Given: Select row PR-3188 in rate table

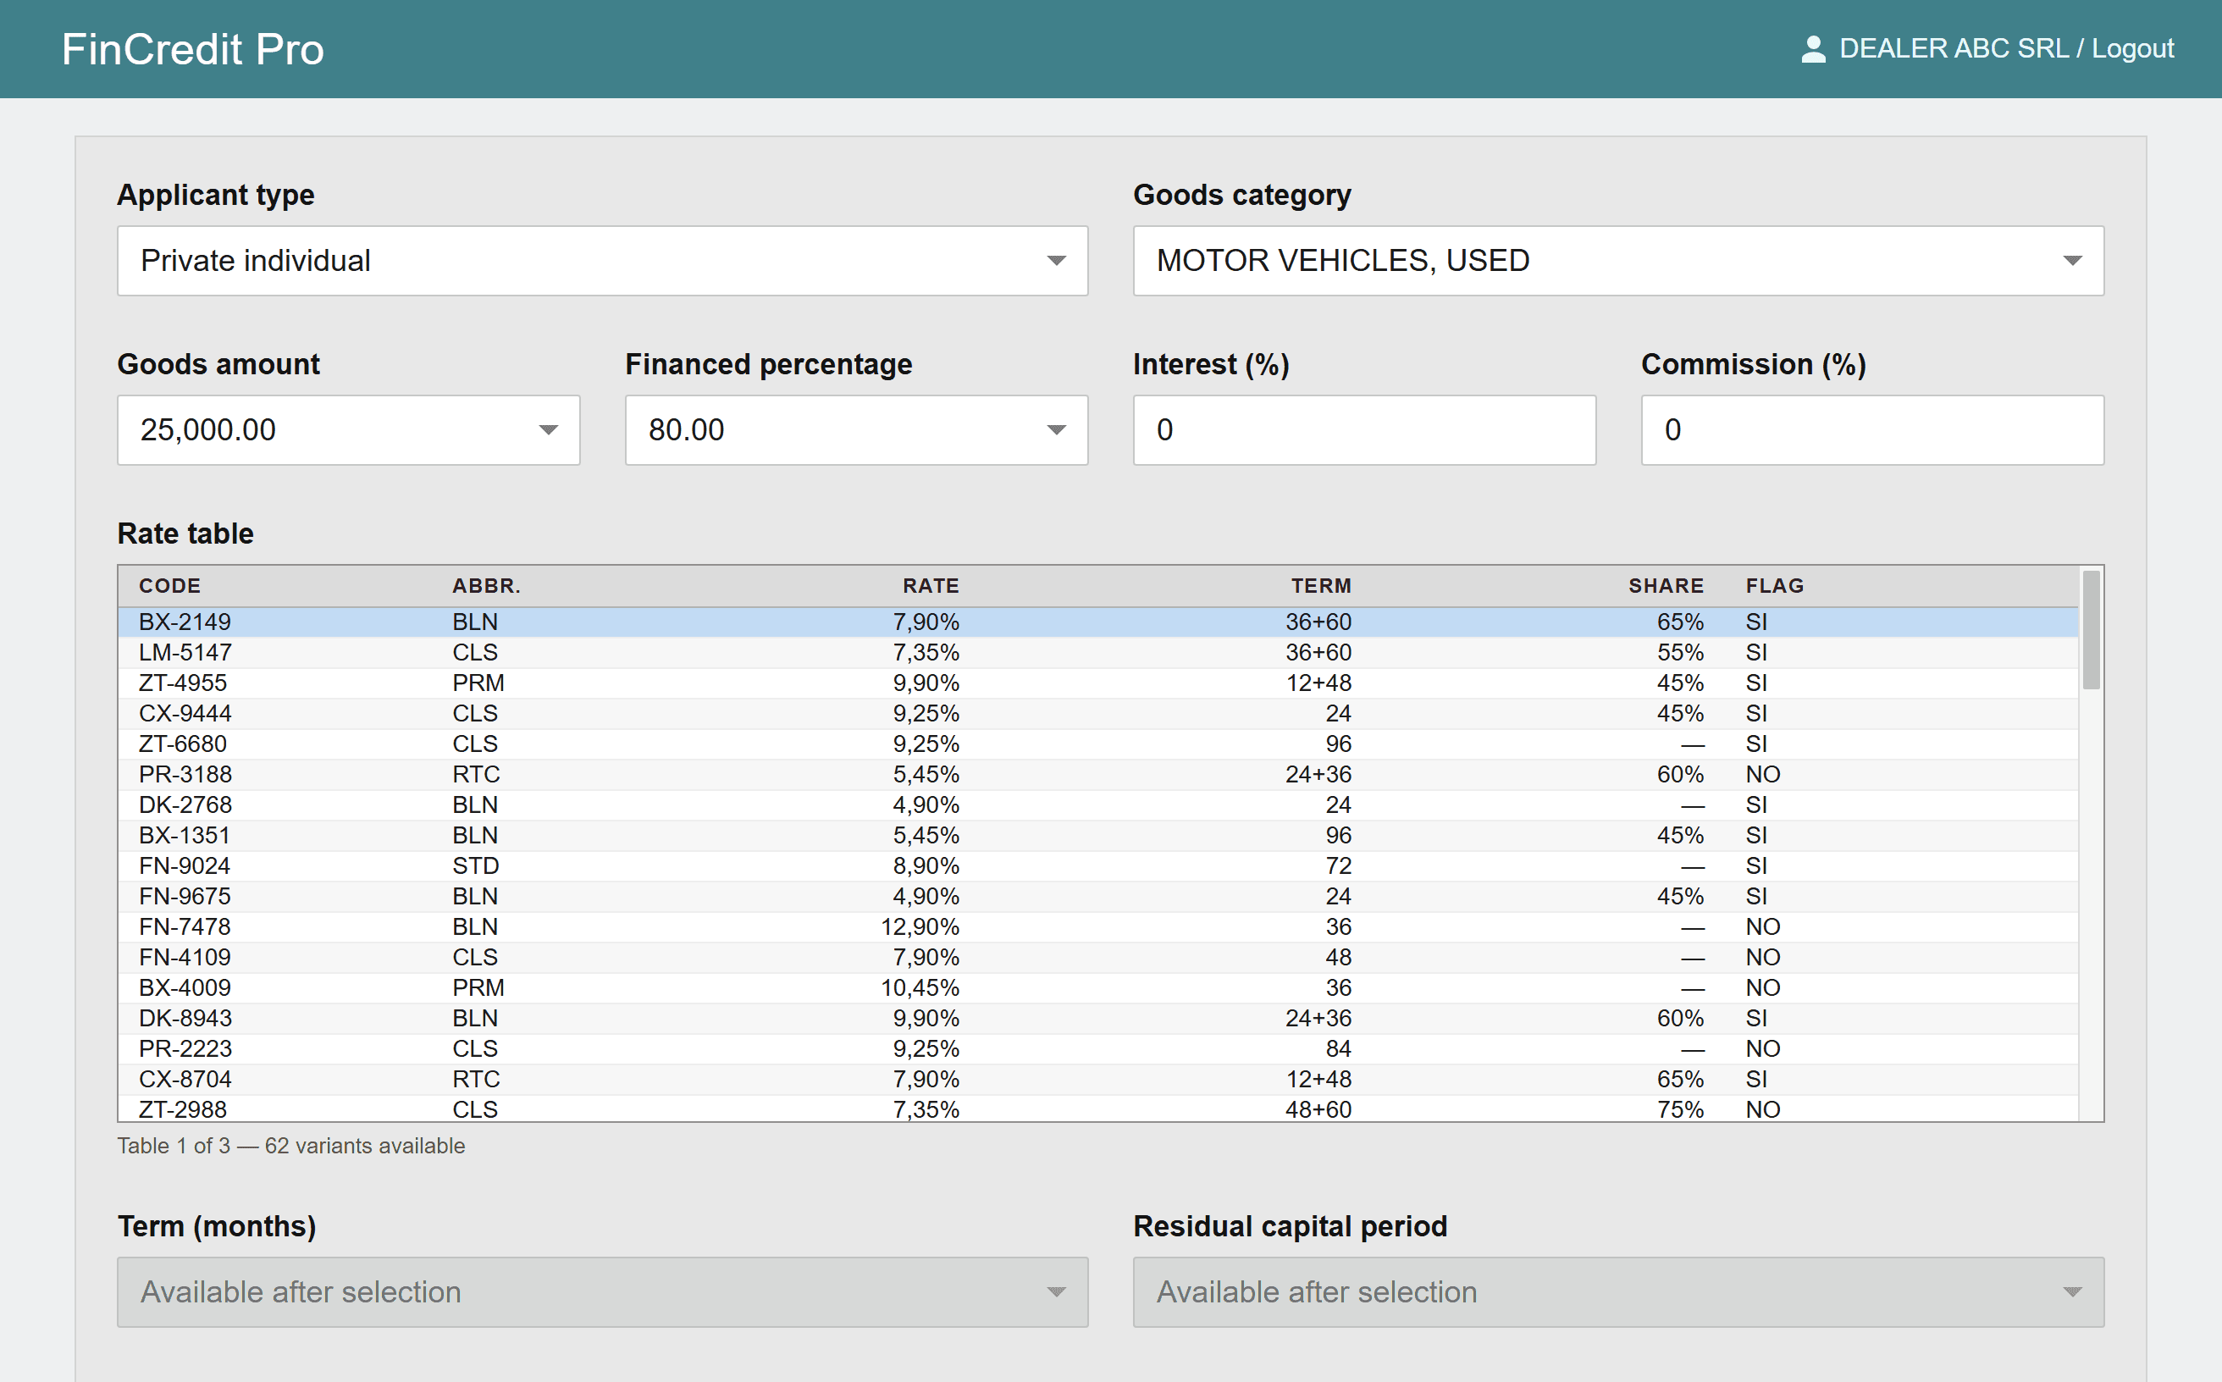Looking at the screenshot, I should click(x=1097, y=774).
